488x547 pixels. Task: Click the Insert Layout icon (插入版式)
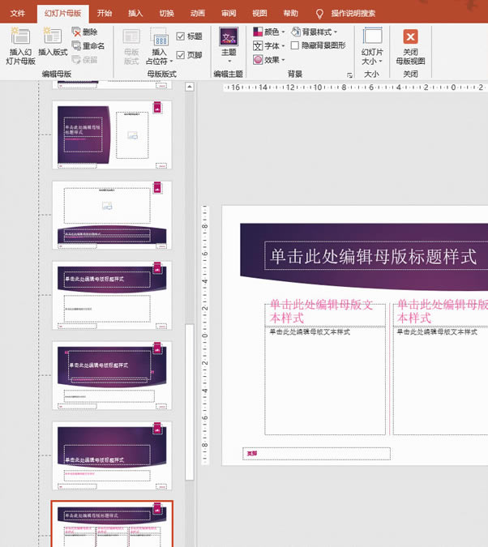click(53, 36)
